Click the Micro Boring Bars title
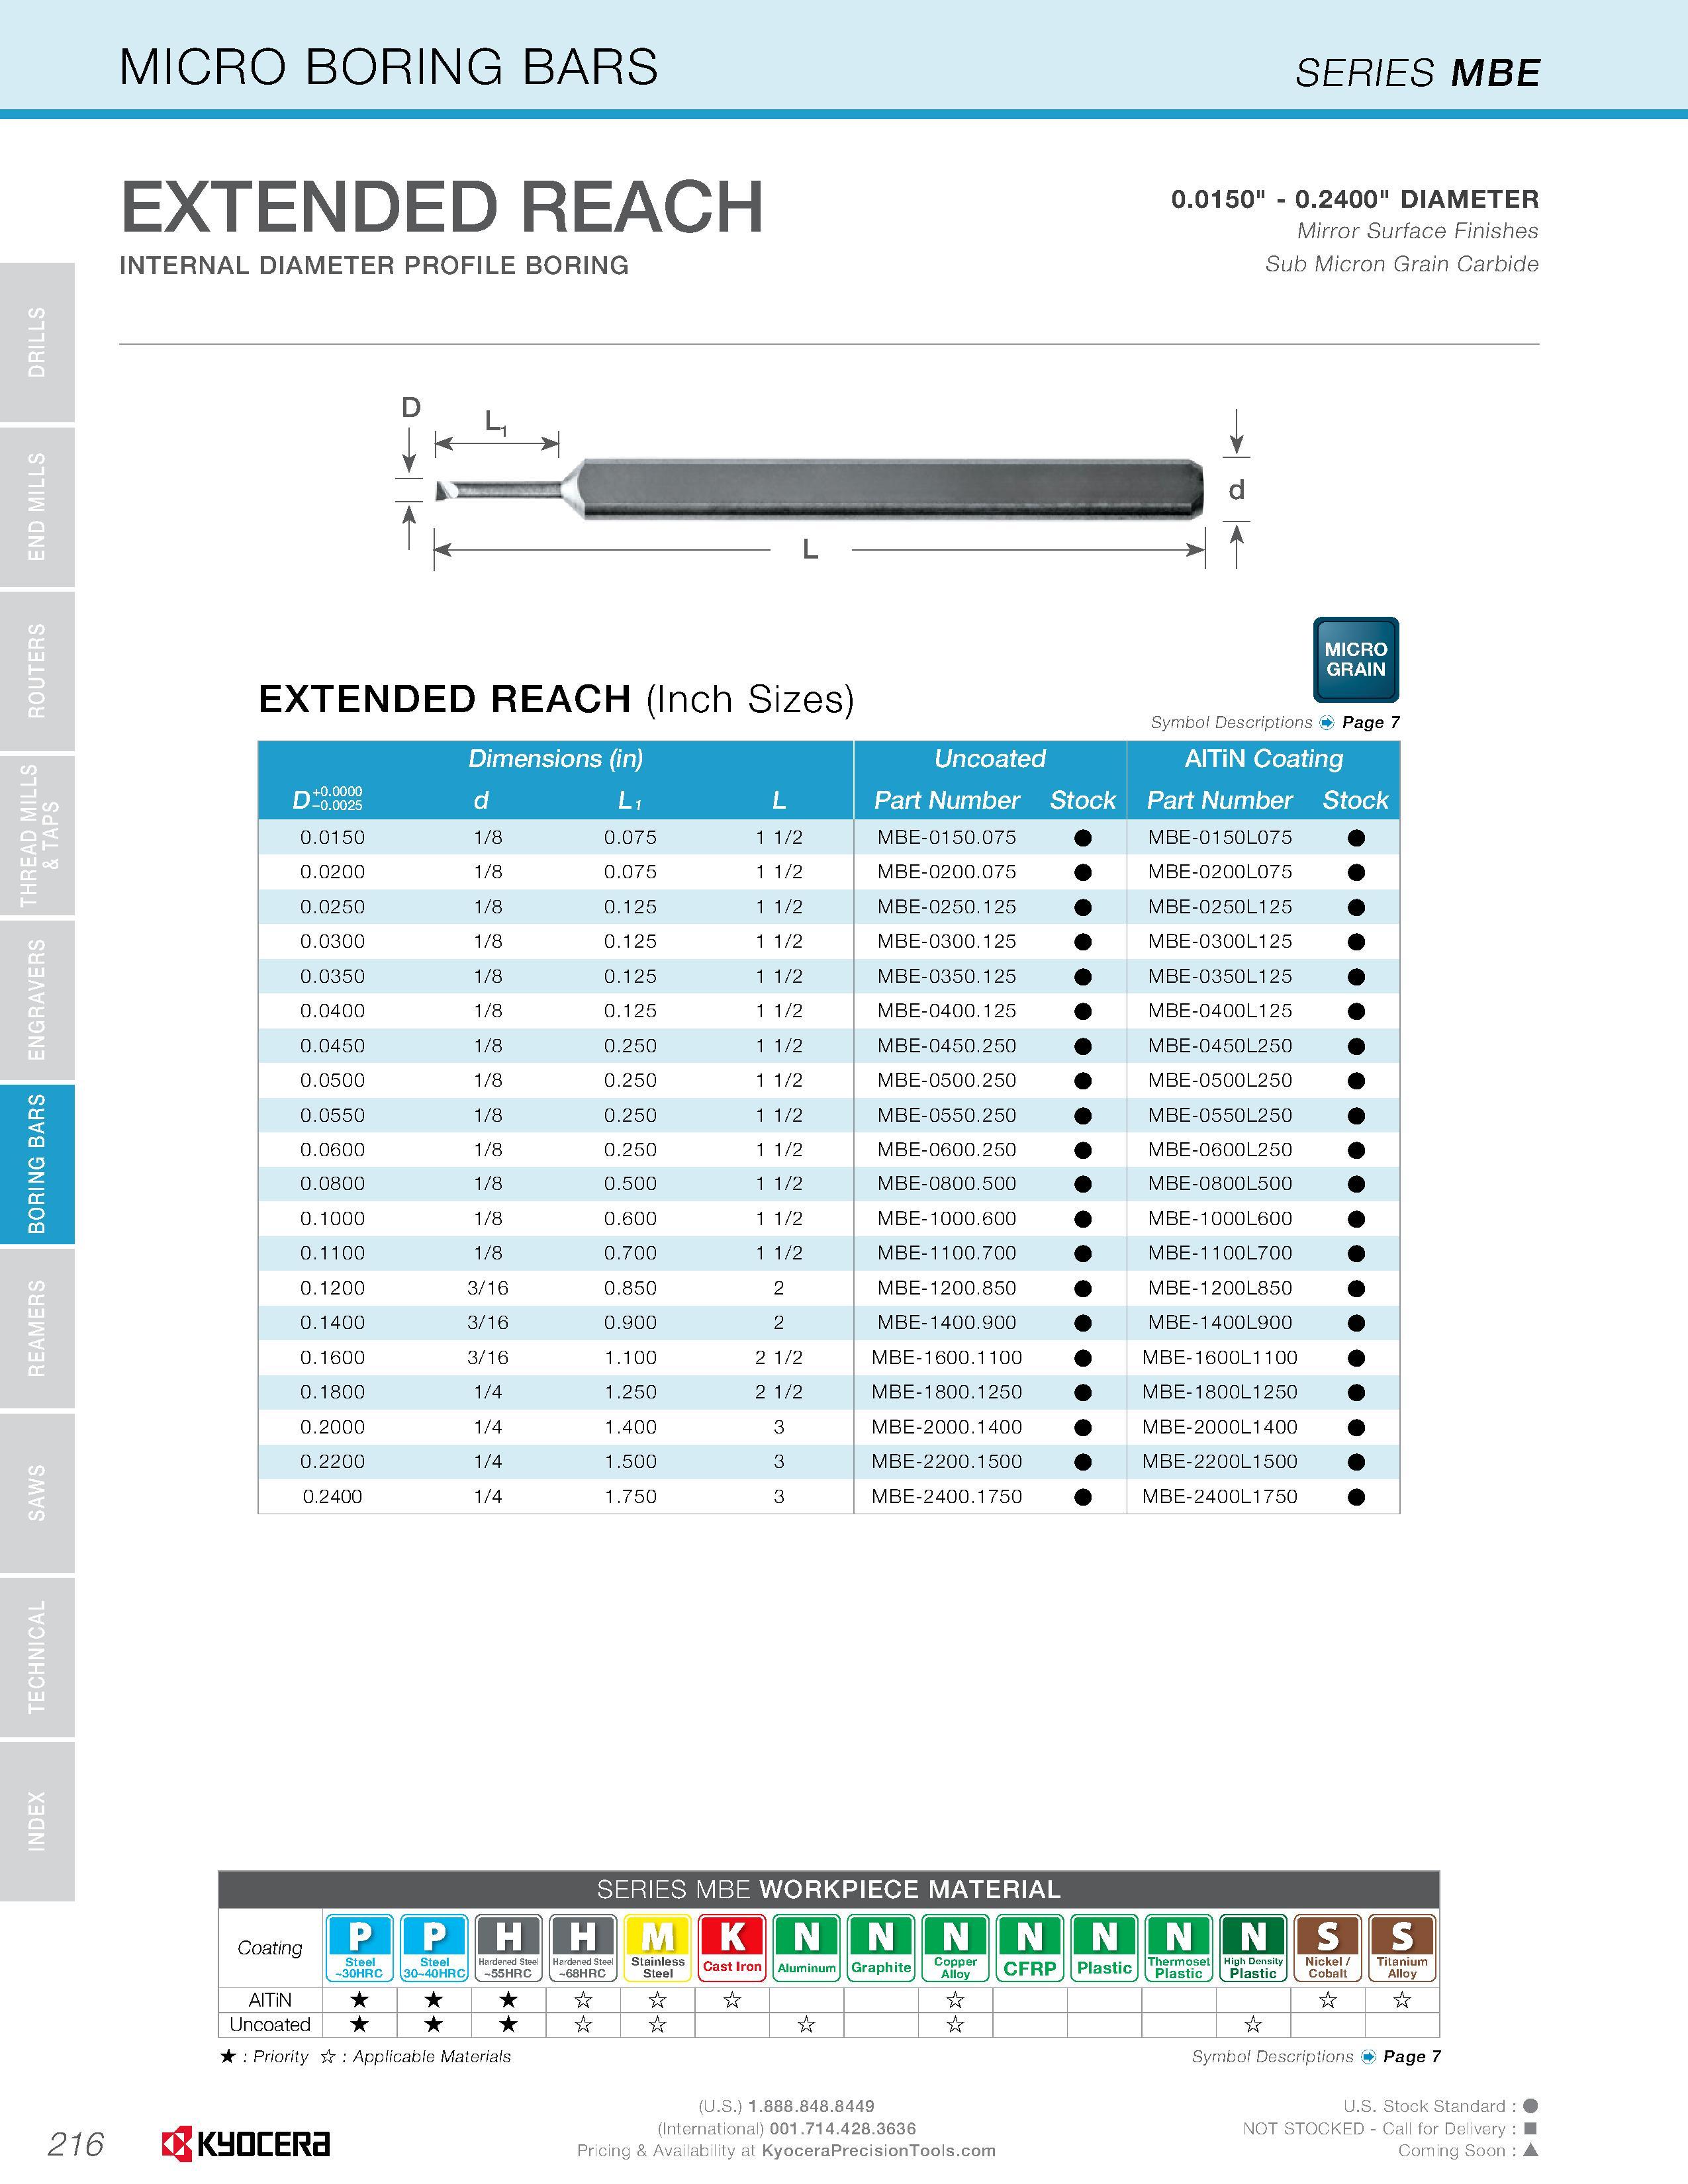This screenshot has height=2184, width=1688. [x=389, y=67]
